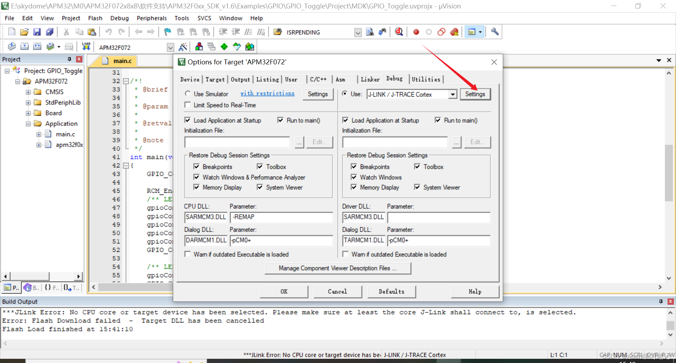676x363 pixels.
Task: Collapse the Application folder node
Action: [x=28, y=124]
